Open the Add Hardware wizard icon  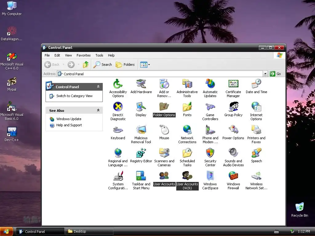tap(141, 86)
